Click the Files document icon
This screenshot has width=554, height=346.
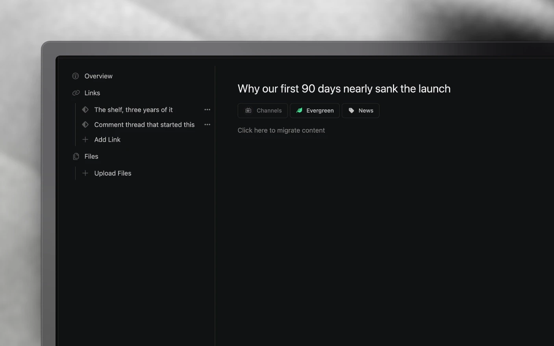click(76, 156)
